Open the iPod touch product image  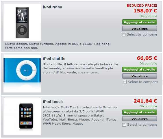tap(22, 116)
